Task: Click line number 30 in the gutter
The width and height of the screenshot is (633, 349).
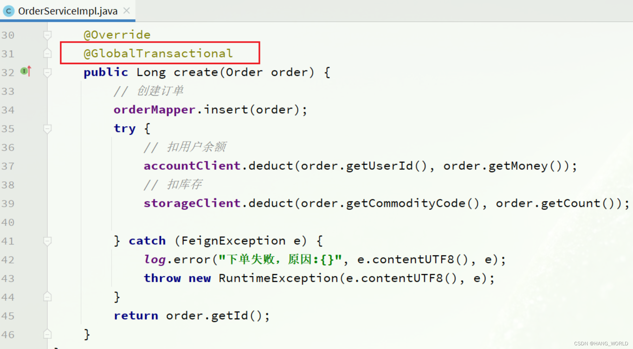Action: (x=8, y=35)
